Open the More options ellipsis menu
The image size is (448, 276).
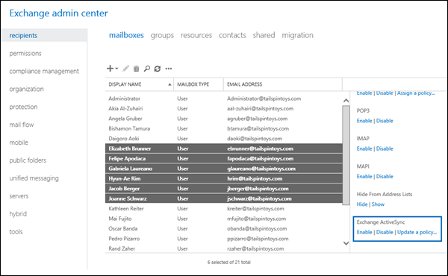click(169, 69)
